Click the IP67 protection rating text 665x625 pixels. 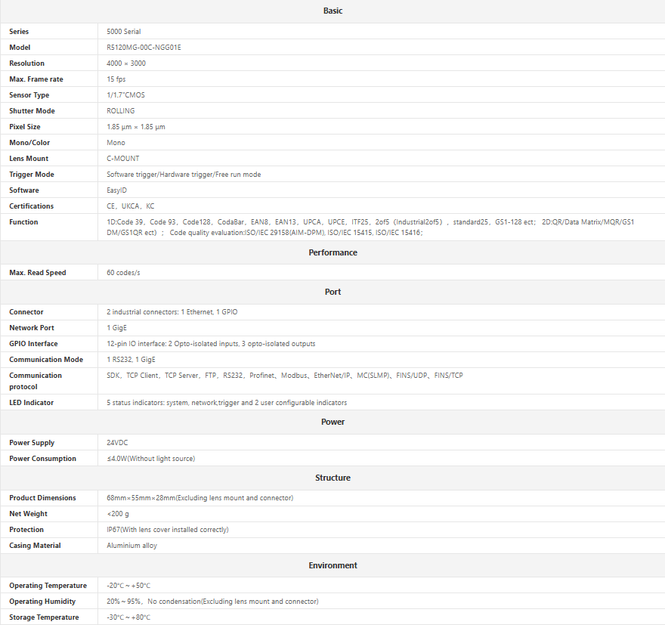pos(168,530)
